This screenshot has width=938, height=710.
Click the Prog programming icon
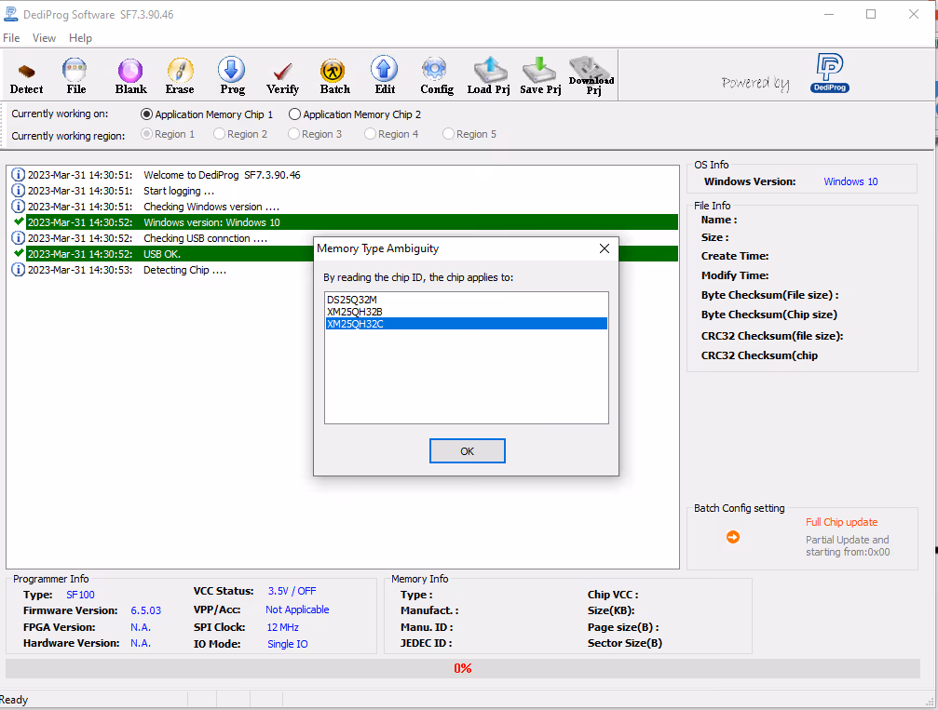[232, 77]
